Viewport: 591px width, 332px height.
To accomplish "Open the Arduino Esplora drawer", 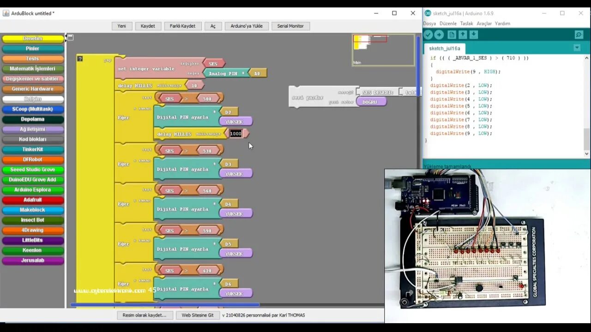I will point(33,190).
